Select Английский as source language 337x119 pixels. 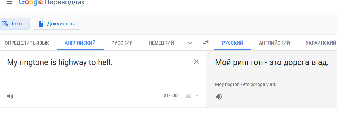point(80,43)
